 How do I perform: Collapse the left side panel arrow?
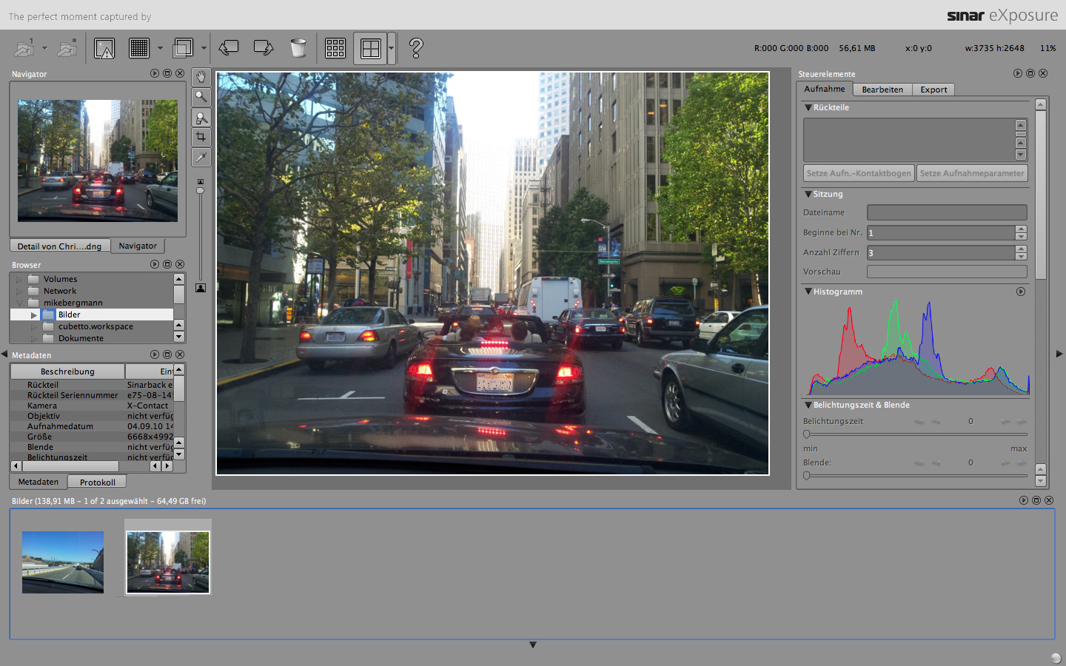4,354
